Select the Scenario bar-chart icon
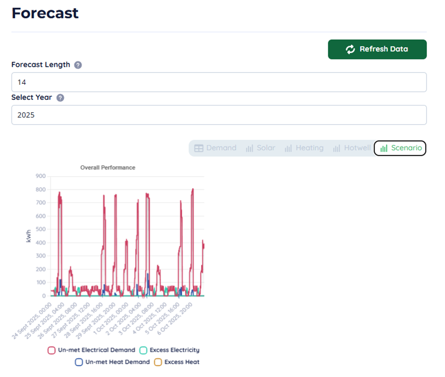The width and height of the screenshot is (445, 377). 383,148
